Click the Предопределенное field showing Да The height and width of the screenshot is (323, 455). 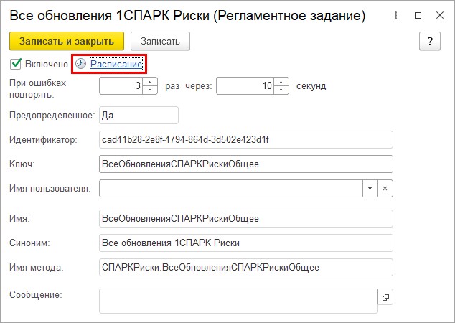[x=139, y=116]
